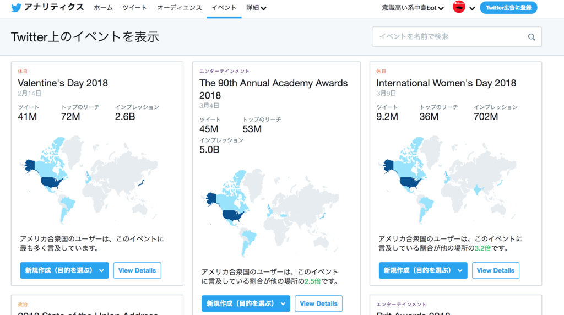Open the オーディエンス tab

(x=180, y=8)
